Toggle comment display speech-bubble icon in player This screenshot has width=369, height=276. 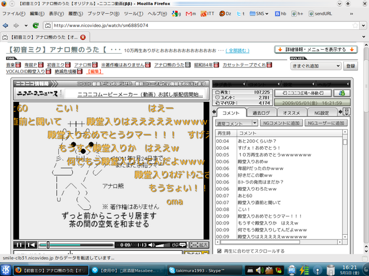coord(183,245)
